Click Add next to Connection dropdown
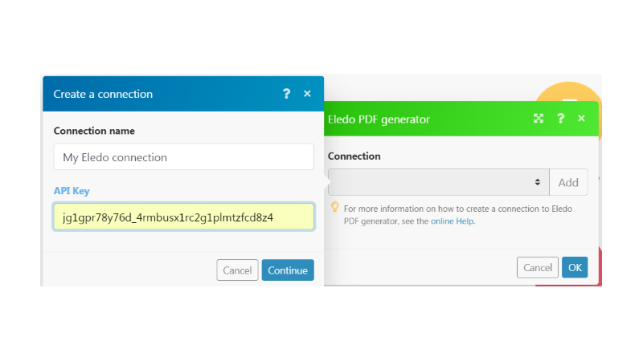The image size is (643, 361). 568,182
